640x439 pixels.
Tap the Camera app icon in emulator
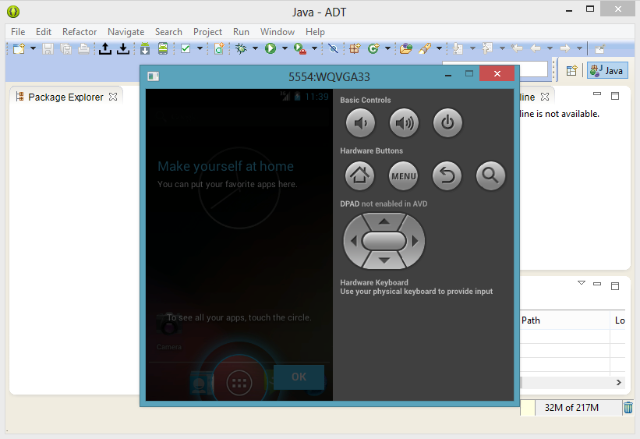pos(168,324)
